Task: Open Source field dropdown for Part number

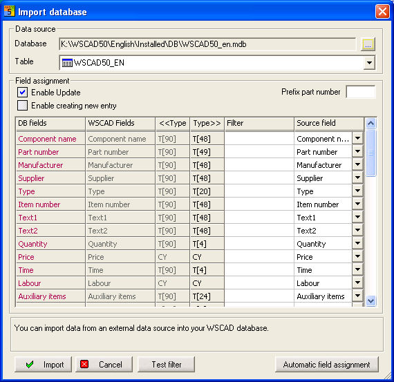Action: (357, 151)
